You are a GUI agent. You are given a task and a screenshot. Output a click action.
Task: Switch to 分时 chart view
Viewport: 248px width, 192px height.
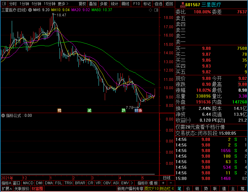pyautogui.click(x=13, y=4)
